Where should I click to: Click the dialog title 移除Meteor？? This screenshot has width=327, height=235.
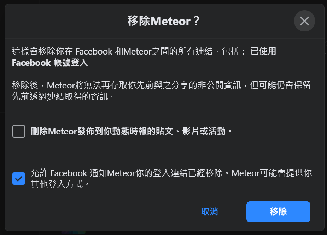pyautogui.click(x=163, y=21)
